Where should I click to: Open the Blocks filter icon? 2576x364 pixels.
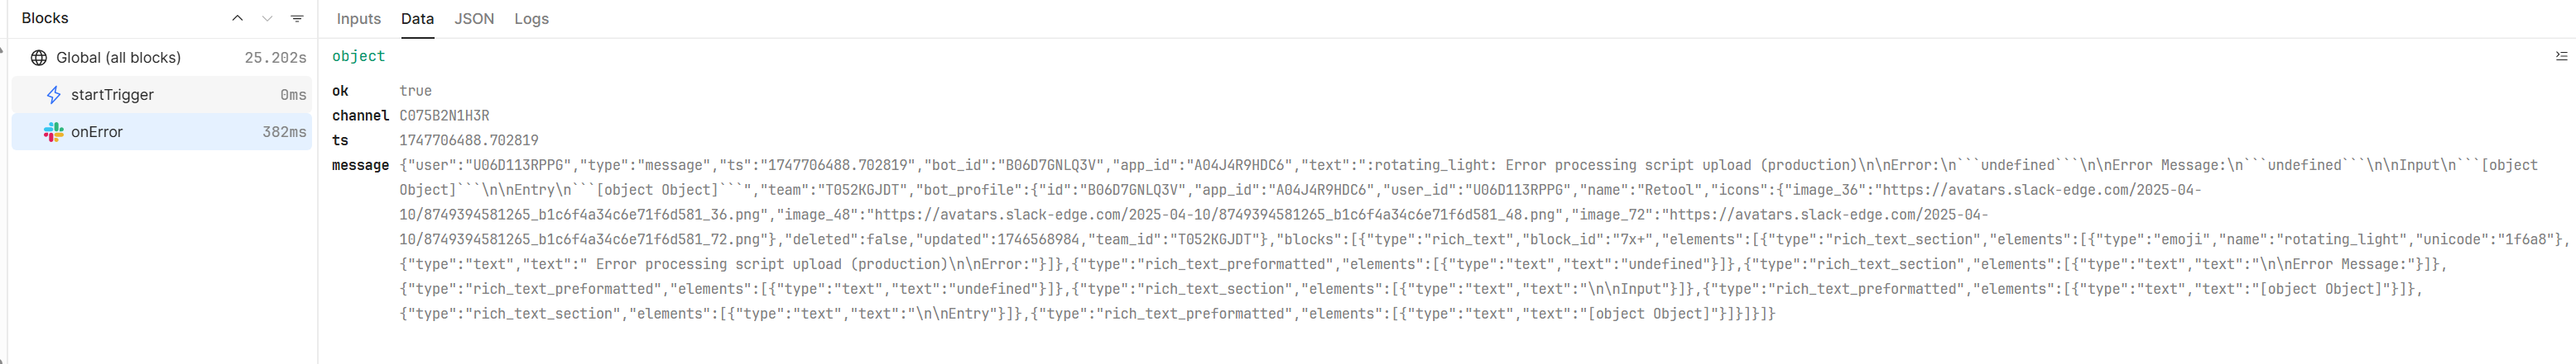click(x=297, y=18)
